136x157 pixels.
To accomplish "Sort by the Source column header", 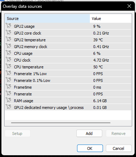I will tap(48, 19).
